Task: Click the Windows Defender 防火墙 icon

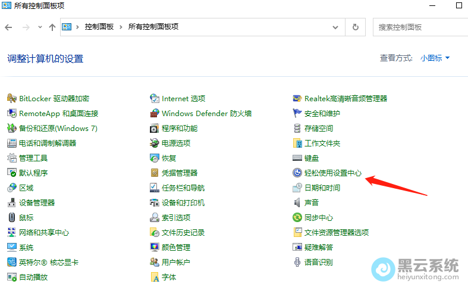Action: point(154,113)
